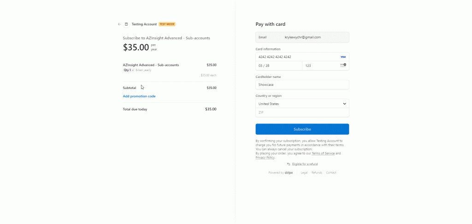Click the back arrow icon
Viewport: 472px width, 224px height.
(x=119, y=24)
